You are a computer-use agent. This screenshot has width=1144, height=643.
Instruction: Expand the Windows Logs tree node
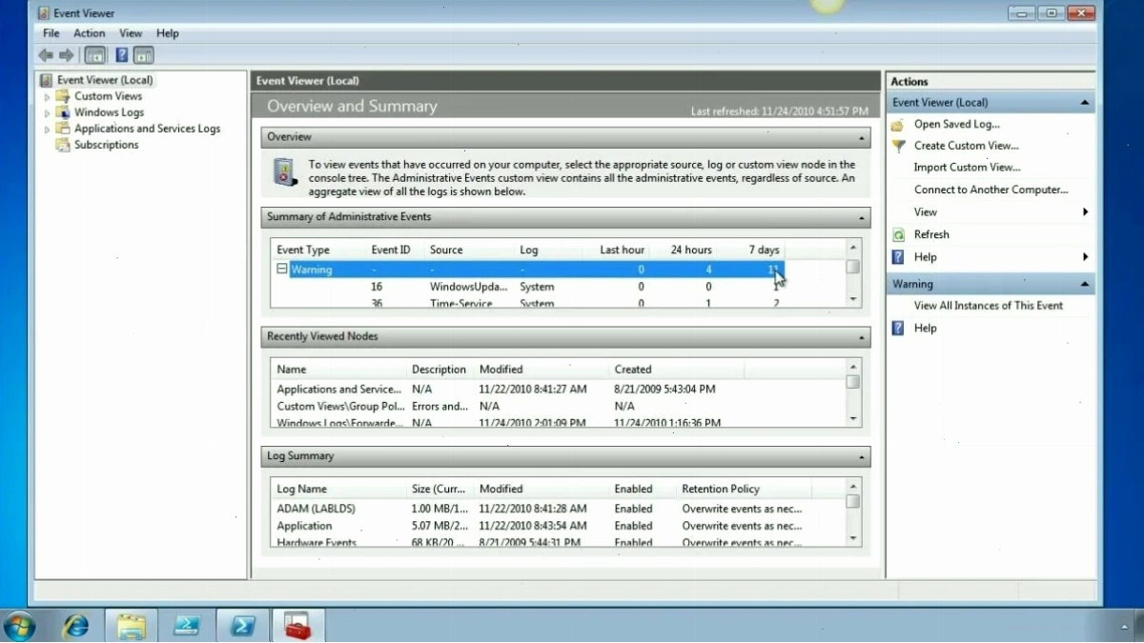[47, 112]
